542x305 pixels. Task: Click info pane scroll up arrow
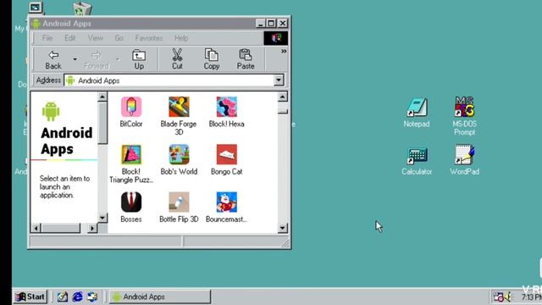[x=102, y=97]
